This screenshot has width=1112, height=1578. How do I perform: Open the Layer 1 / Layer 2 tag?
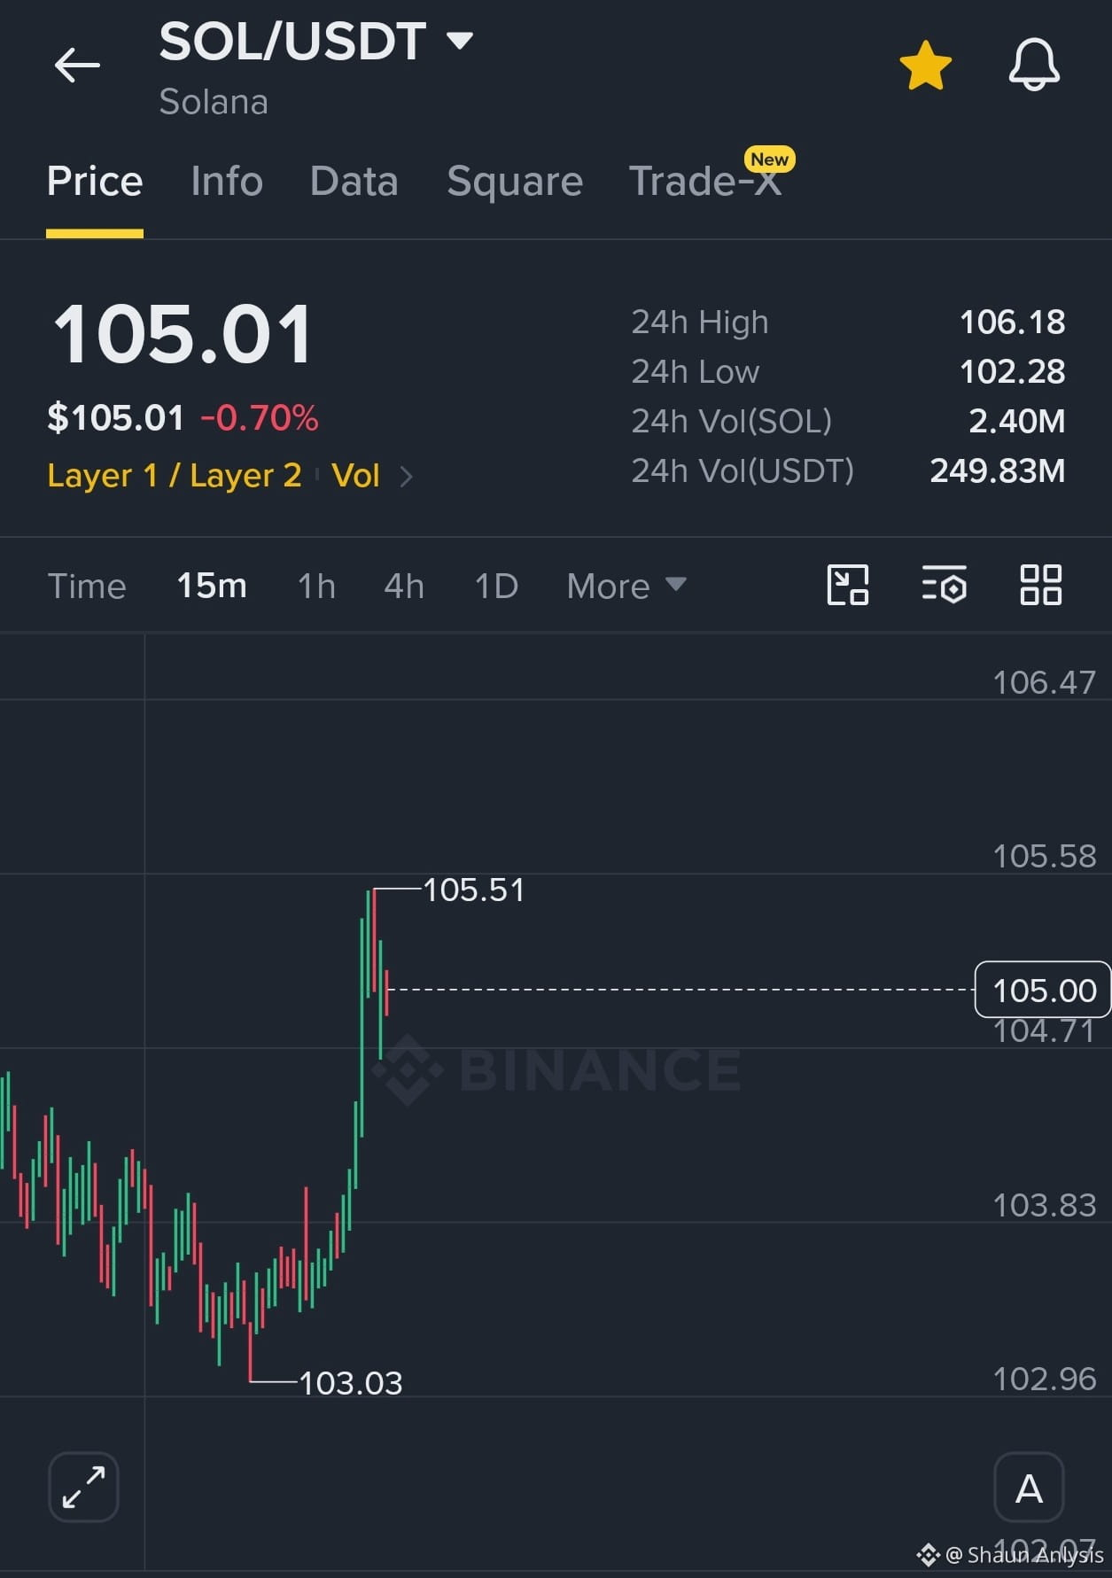click(175, 476)
